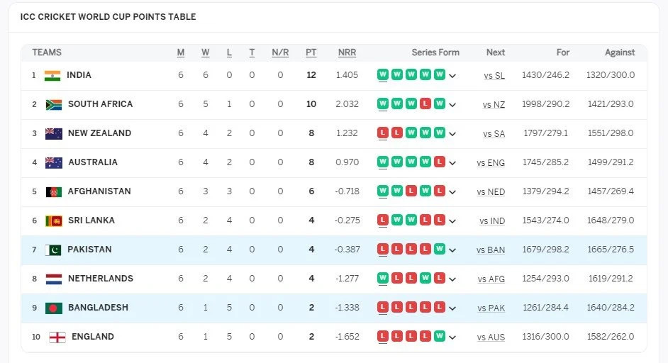Click the India flag icon

[52, 75]
